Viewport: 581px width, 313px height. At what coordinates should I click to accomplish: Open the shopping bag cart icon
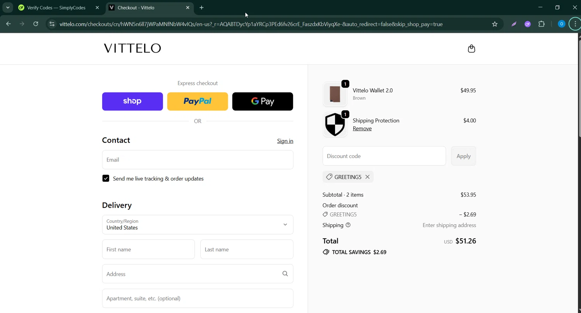pos(471,48)
